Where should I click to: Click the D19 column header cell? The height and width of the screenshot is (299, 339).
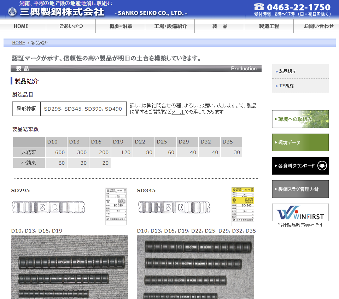[122, 142]
